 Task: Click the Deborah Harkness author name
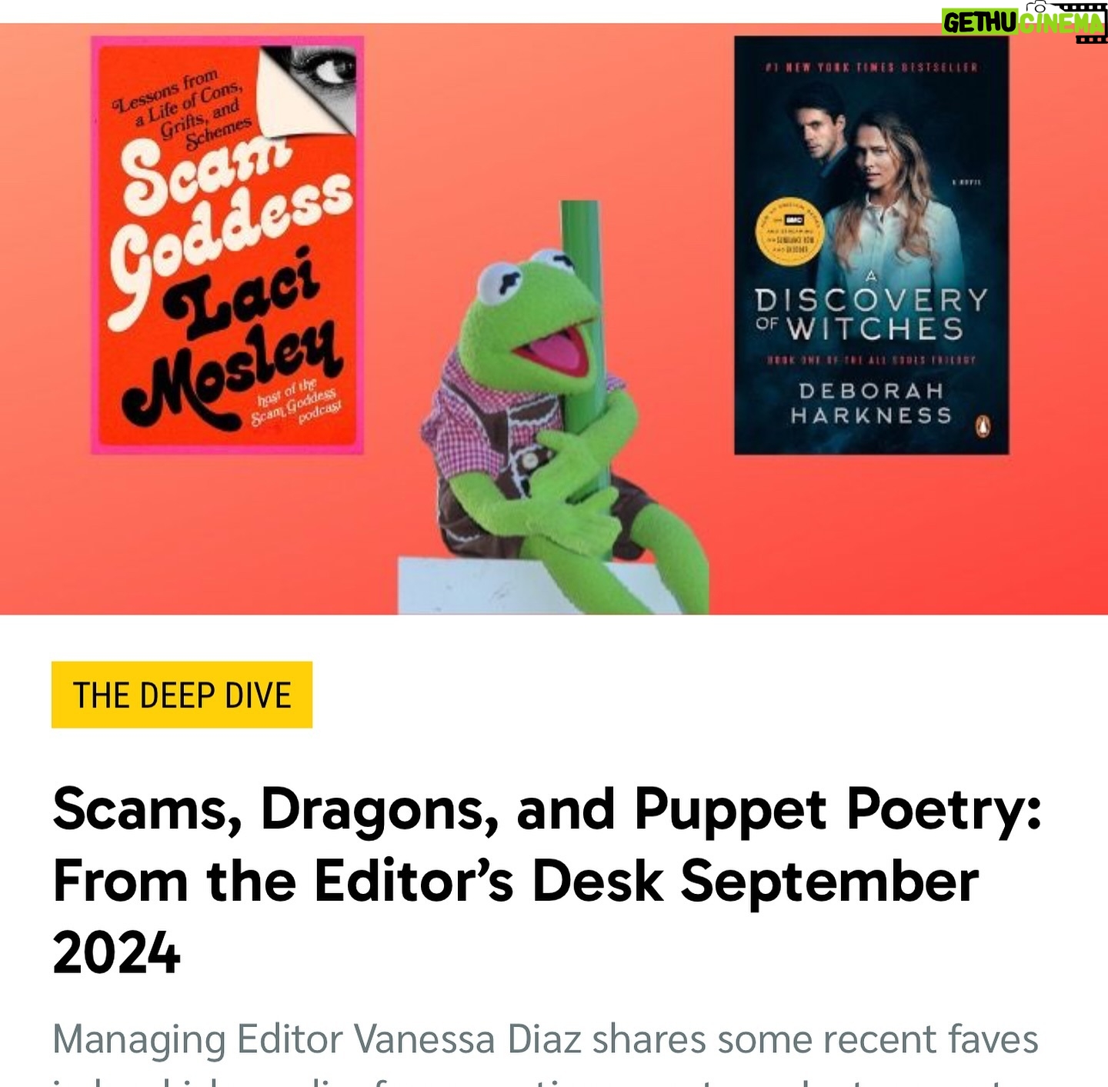tap(871, 403)
